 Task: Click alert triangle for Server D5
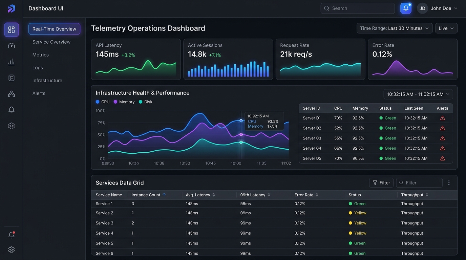pyautogui.click(x=442, y=158)
